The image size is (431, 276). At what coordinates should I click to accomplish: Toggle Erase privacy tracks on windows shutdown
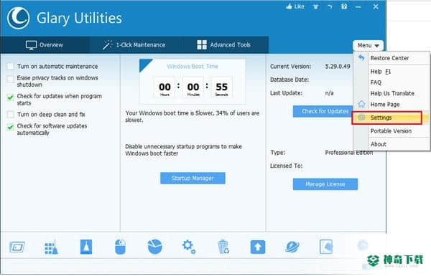point(11,79)
